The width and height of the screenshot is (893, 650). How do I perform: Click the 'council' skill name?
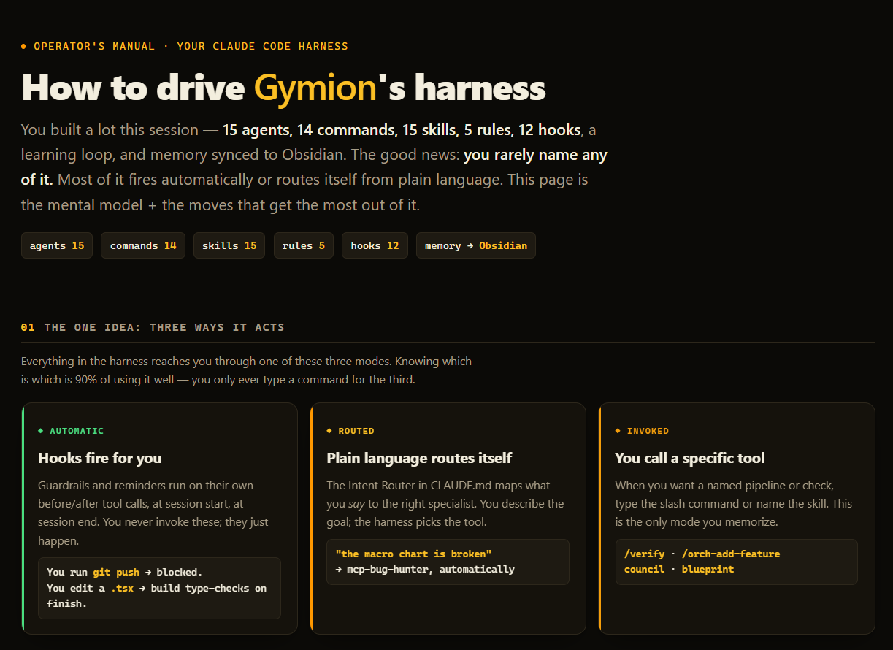point(644,569)
